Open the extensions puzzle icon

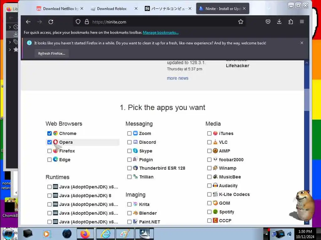click(291, 22)
